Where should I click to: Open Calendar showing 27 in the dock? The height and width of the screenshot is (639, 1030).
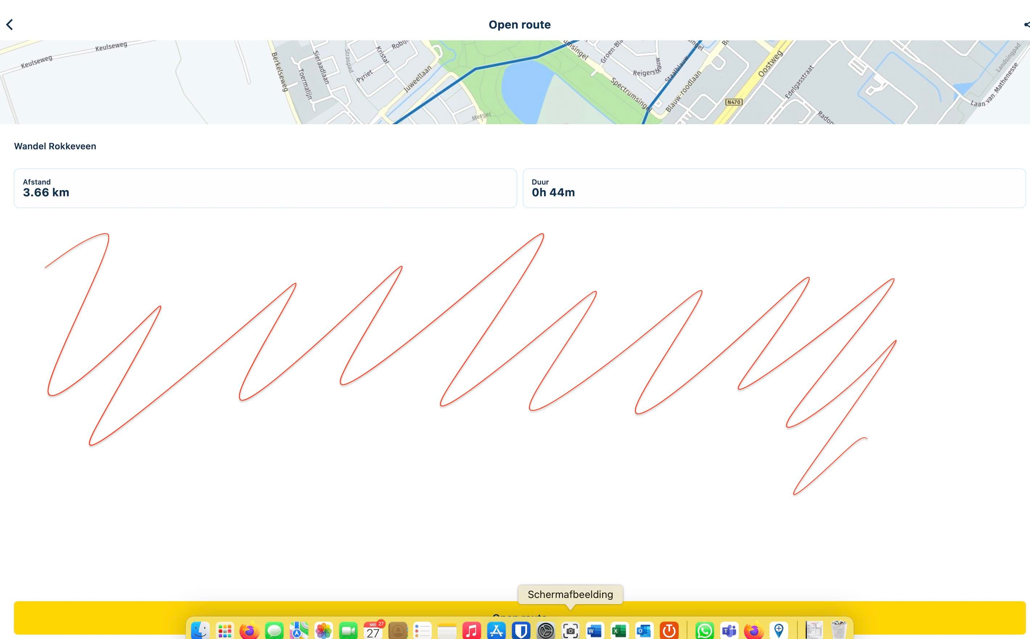coord(373,631)
